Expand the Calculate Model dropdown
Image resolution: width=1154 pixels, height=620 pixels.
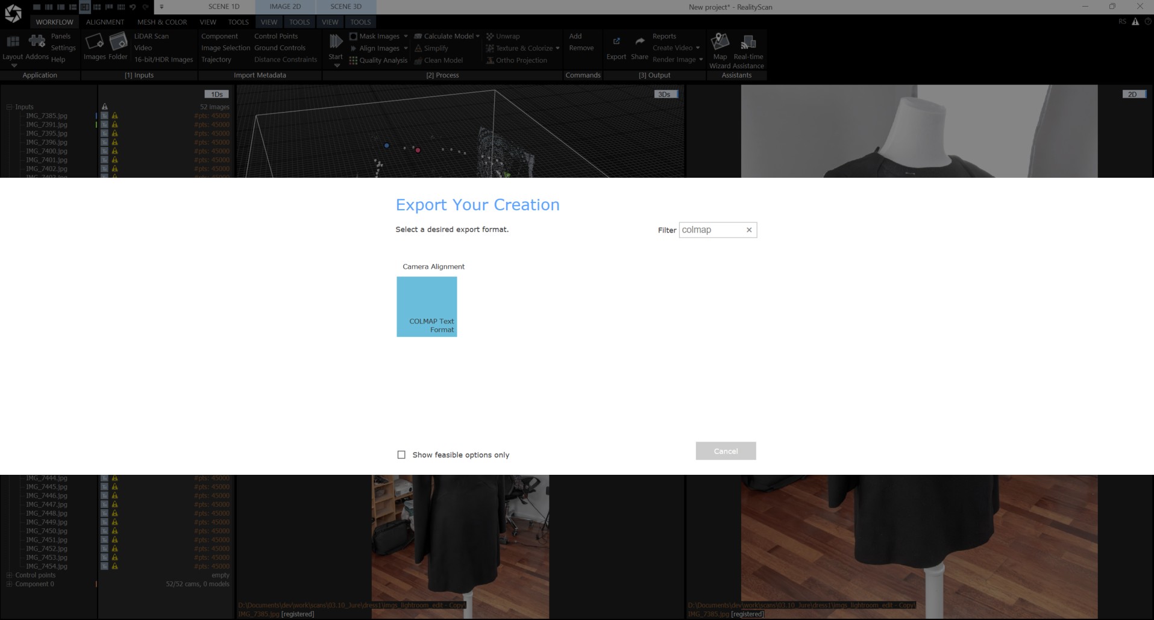point(478,36)
